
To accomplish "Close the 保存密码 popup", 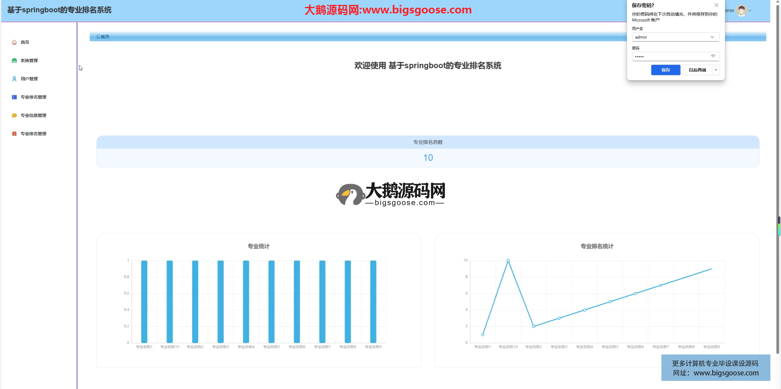I will click(716, 5).
